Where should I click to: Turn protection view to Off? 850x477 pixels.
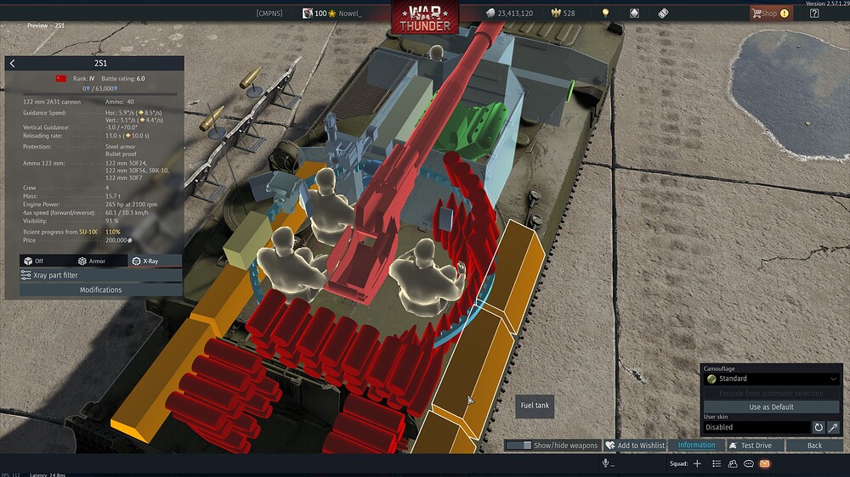[34, 261]
